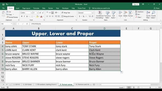Viewport: 162px width, 91px height.
Task: Click the Sign in button
Action: point(136,4)
